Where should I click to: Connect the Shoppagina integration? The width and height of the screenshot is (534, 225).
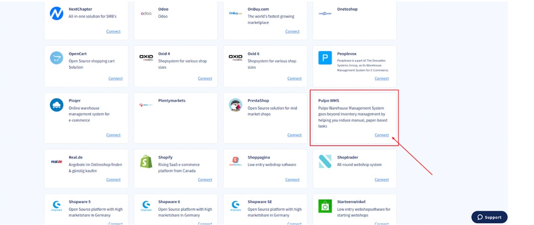tap(292, 180)
